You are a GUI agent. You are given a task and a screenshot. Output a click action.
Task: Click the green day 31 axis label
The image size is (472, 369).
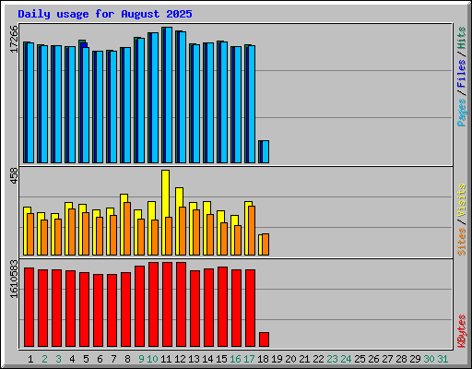(442, 359)
